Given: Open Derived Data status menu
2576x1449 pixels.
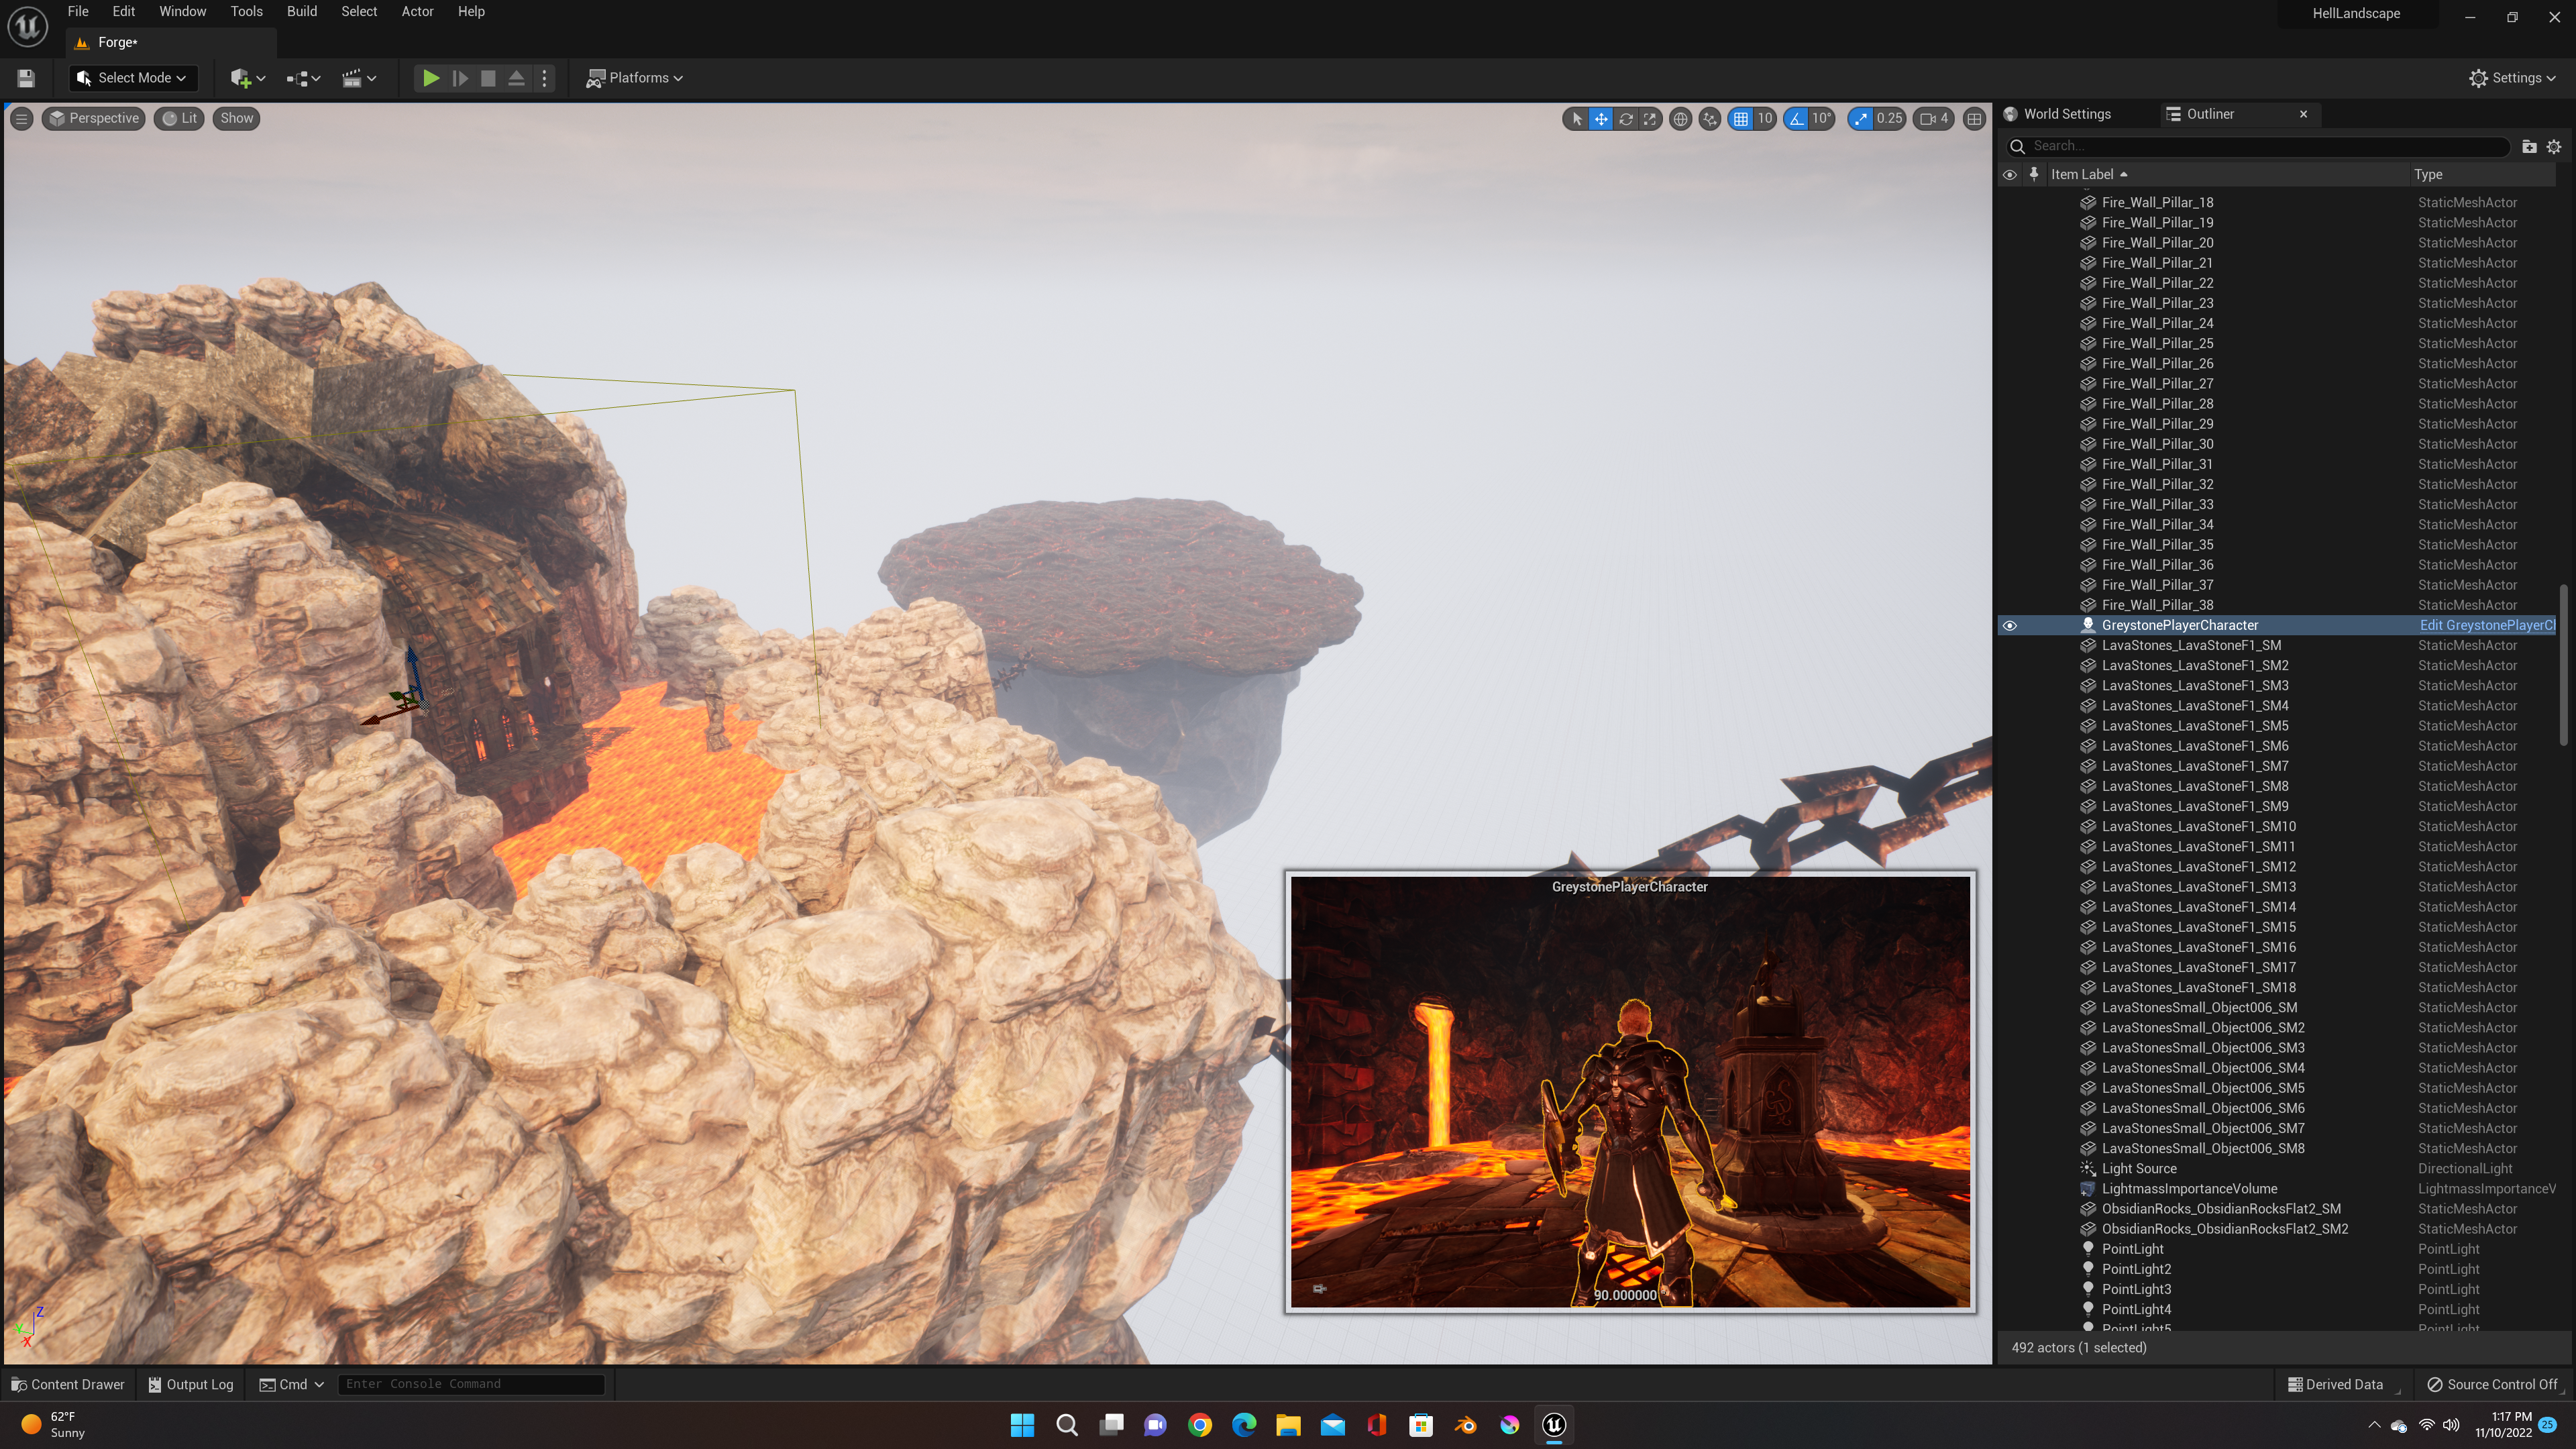Looking at the screenshot, I should 2336,1385.
